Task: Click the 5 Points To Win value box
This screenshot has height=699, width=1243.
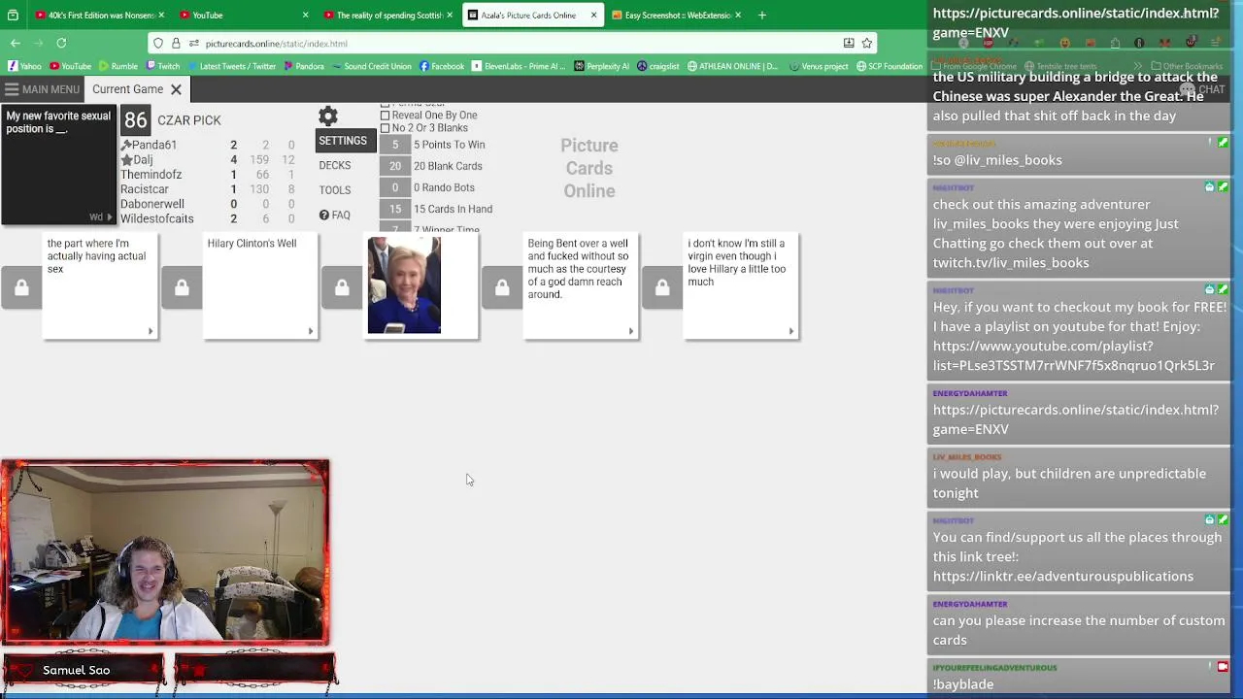Action: [x=394, y=145]
